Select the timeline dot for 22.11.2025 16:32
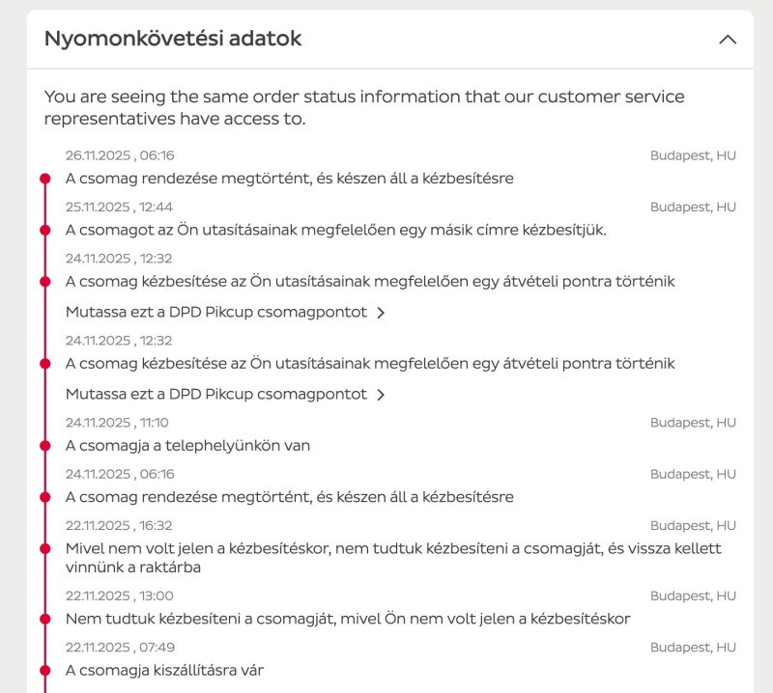The width and height of the screenshot is (773, 693). (x=44, y=548)
